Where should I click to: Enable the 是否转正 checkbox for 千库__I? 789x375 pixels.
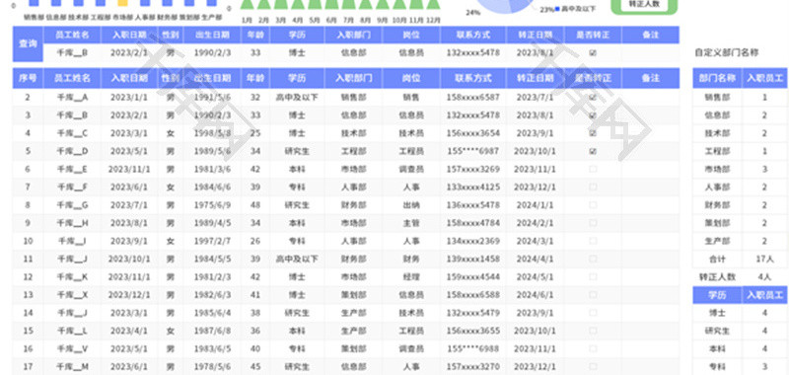pos(593,241)
